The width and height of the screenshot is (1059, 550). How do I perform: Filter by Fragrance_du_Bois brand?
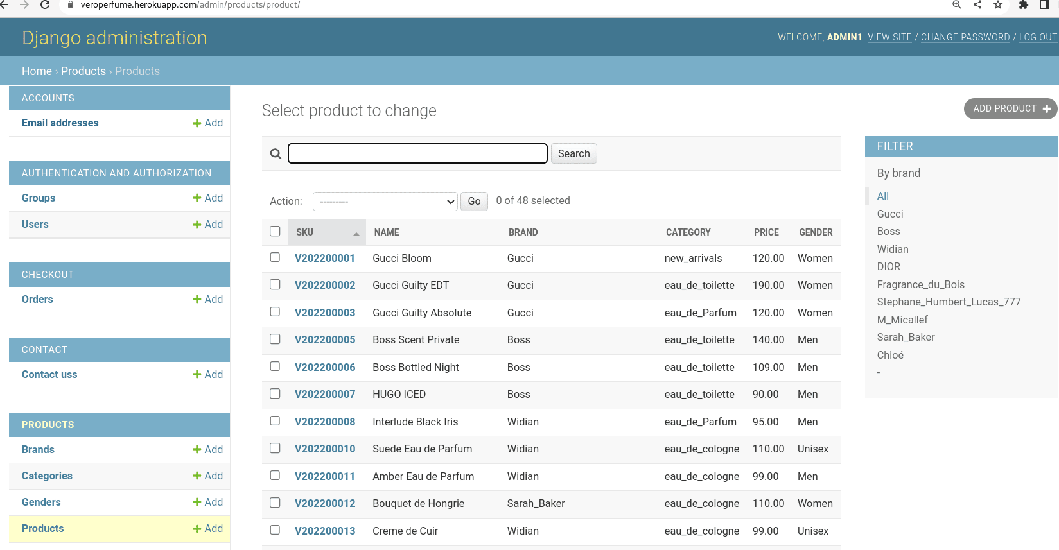[x=921, y=284]
